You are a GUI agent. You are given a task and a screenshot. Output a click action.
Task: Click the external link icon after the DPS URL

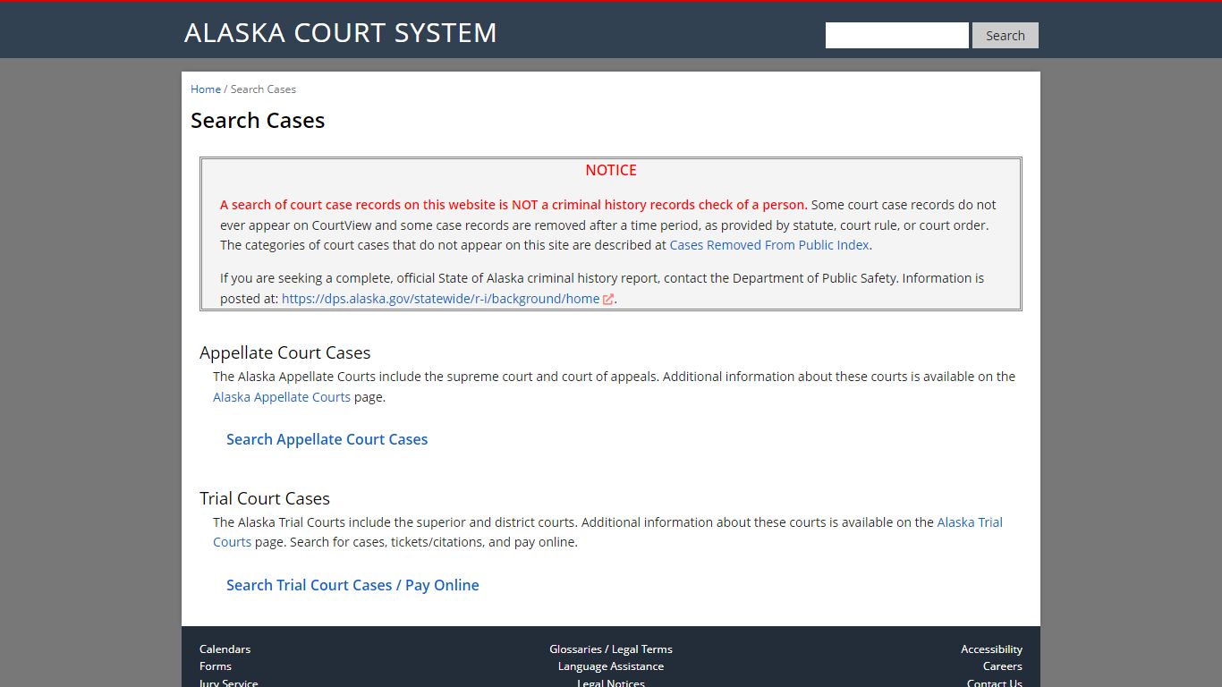point(608,300)
